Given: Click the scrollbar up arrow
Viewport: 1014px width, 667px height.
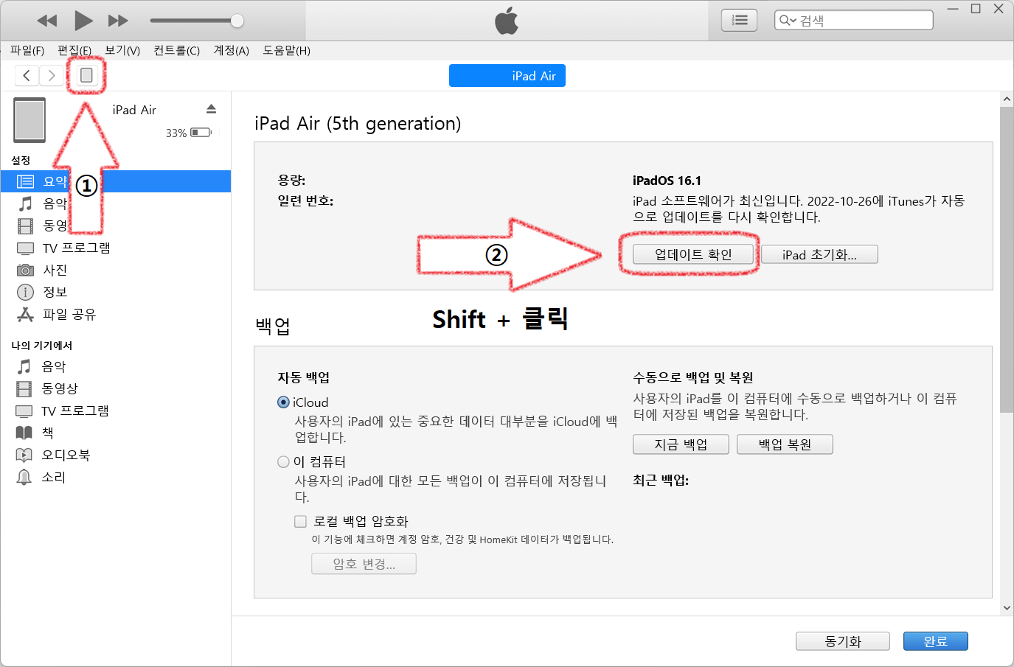Looking at the screenshot, I should tap(1007, 99).
